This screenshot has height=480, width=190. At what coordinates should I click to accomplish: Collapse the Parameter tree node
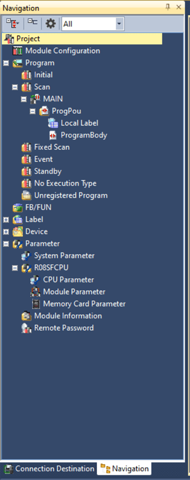(x=6, y=244)
